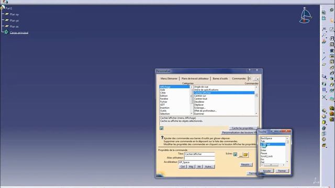Open the Draft Angle flyout arrow
This screenshot has width=335, height=188.
point(327,125)
